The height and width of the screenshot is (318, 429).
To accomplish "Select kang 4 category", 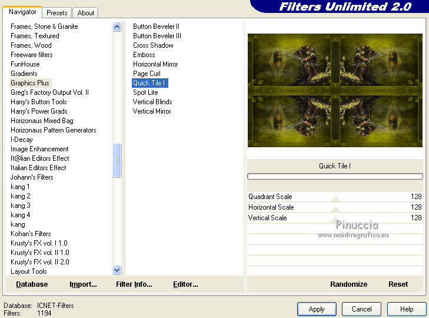I will pyautogui.click(x=20, y=215).
